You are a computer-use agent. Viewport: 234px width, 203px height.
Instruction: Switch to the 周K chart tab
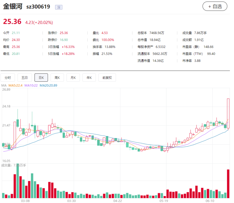tap(57, 77)
